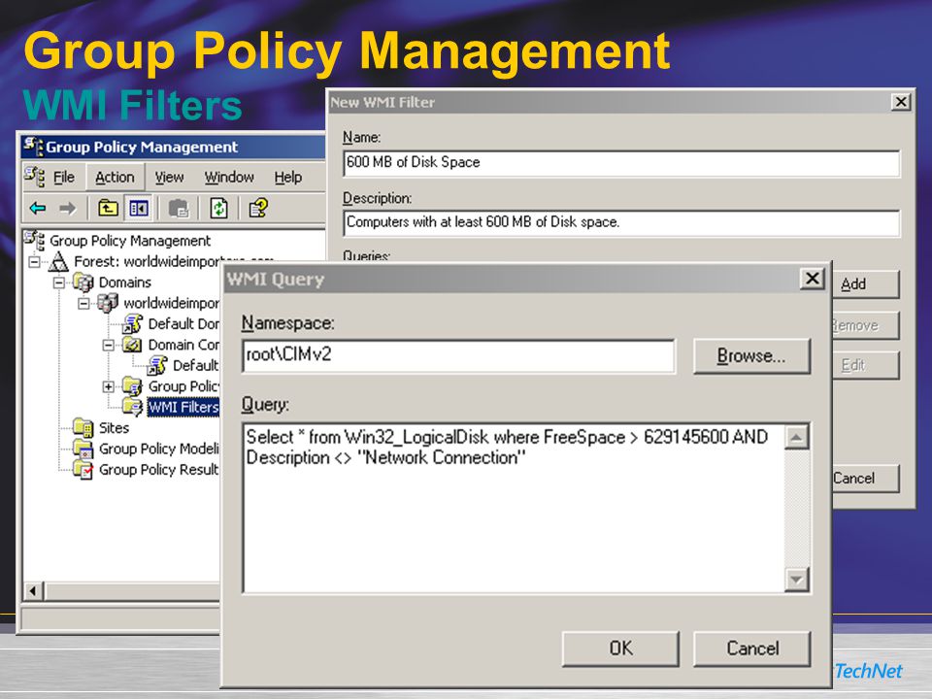The width and height of the screenshot is (932, 699).
Task: Close the New WMI Filter dialog
Action: click(901, 102)
